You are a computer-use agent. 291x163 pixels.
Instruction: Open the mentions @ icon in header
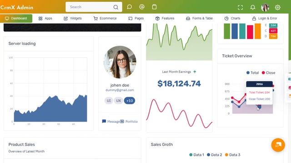coord(142,7)
